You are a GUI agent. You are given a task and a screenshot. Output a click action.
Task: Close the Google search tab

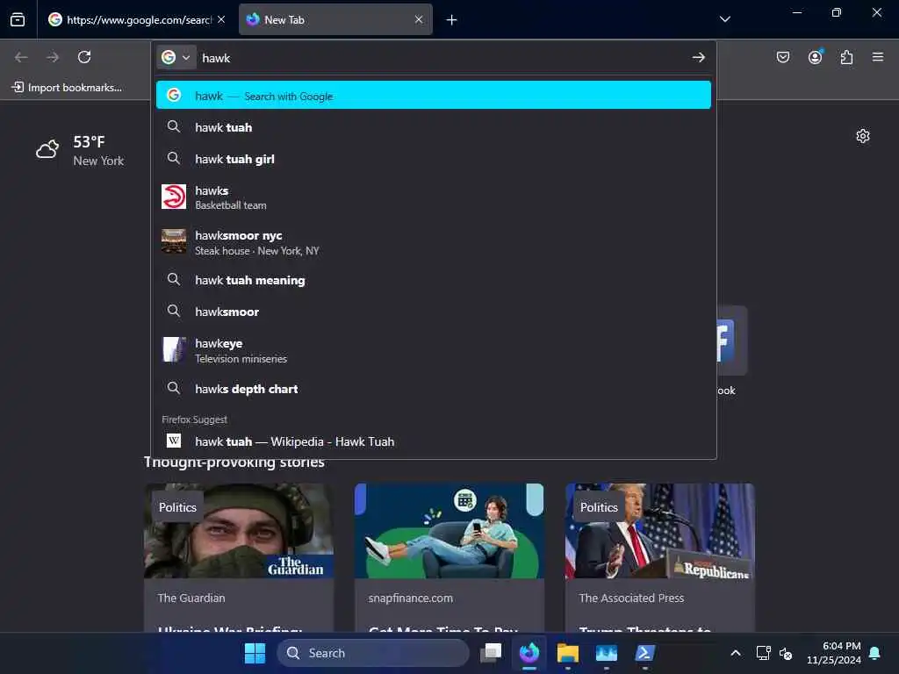[x=221, y=19]
